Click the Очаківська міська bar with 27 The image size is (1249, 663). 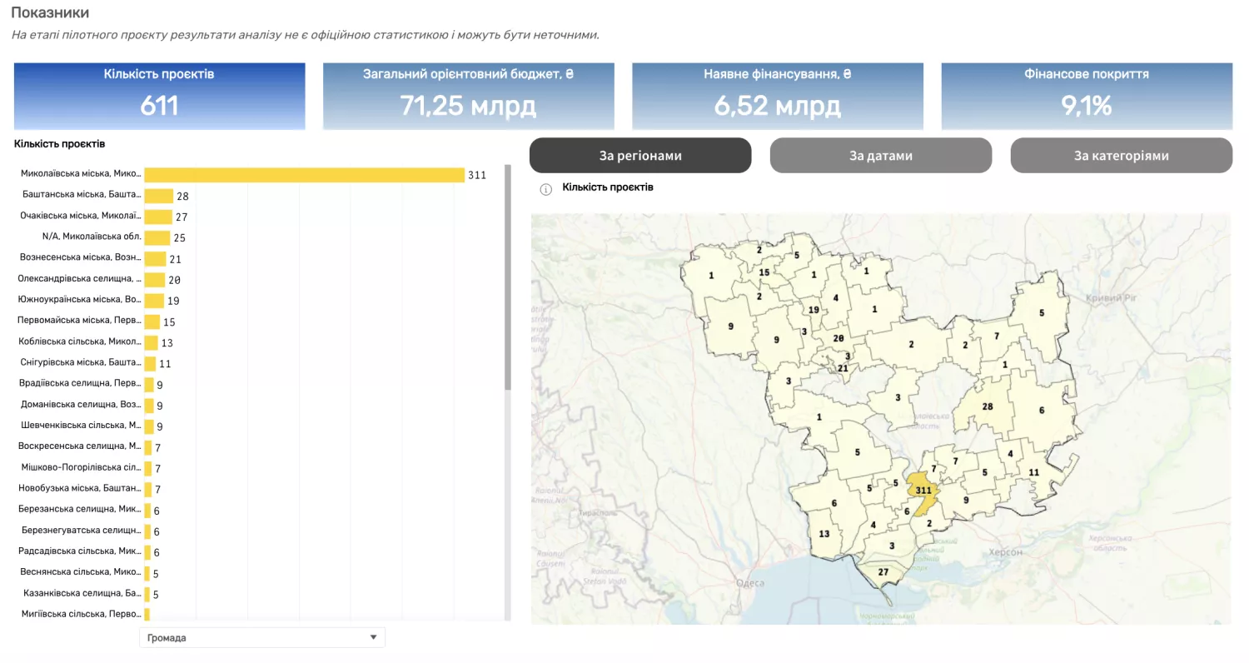[157, 217]
